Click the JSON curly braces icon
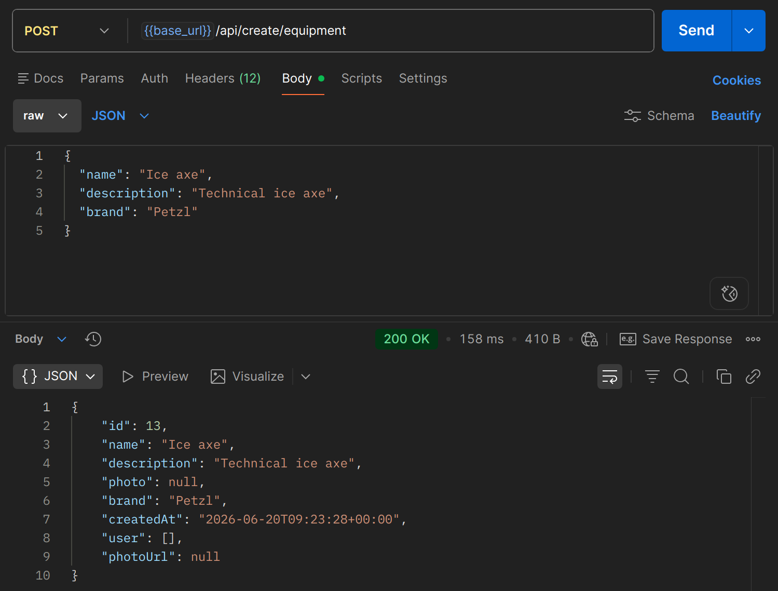The image size is (778, 591). coord(30,376)
